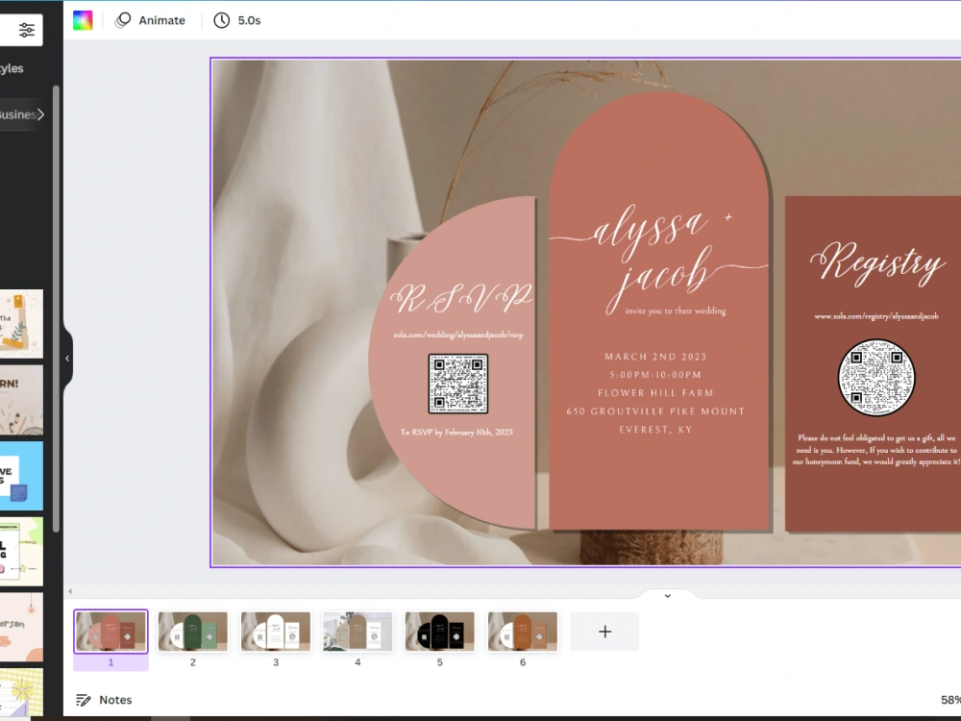The height and width of the screenshot is (721, 961).
Task: Select the Registry script heading
Action: click(x=877, y=263)
